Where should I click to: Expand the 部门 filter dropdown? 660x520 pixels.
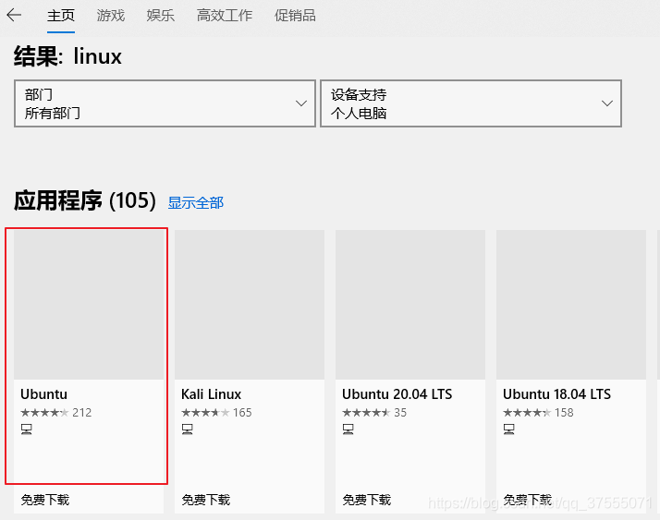pyautogui.click(x=165, y=103)
